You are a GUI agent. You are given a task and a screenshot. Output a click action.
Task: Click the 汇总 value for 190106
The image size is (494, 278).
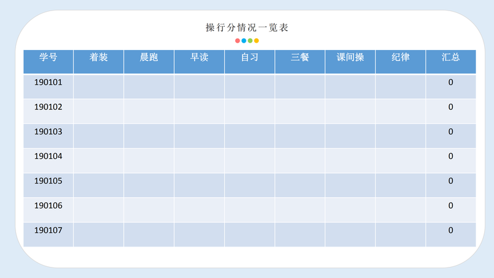point(451,206)
